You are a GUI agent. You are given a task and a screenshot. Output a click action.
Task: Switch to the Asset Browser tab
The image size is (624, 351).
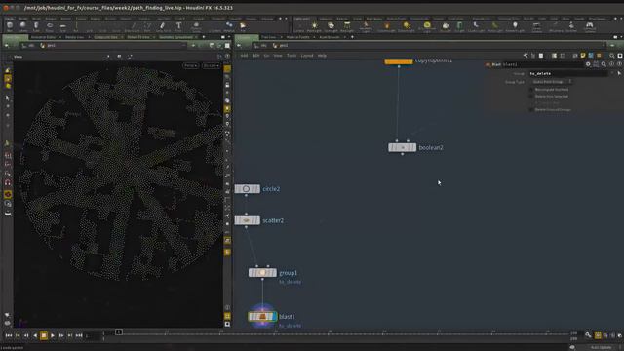[x=330, y=37]
